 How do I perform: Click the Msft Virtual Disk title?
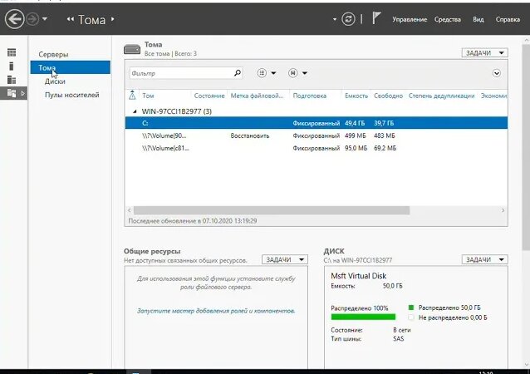tap(358, 276)
